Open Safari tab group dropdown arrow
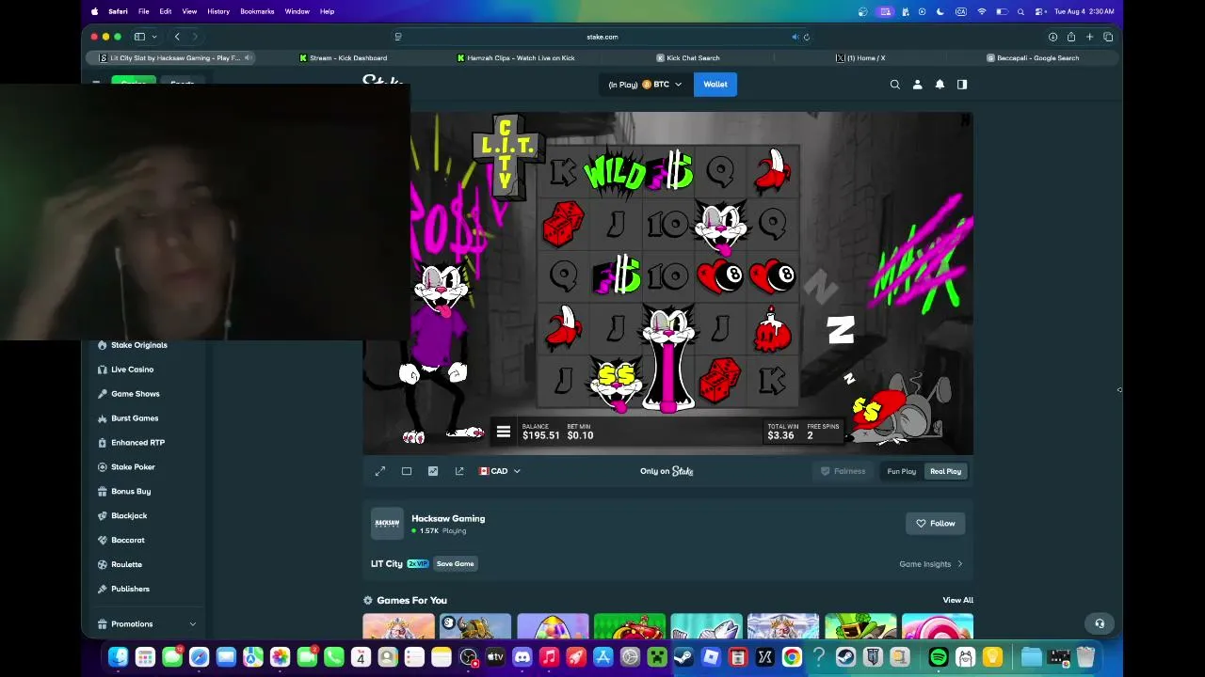This screenshot has width=1205, height=677. pos(154,37)
